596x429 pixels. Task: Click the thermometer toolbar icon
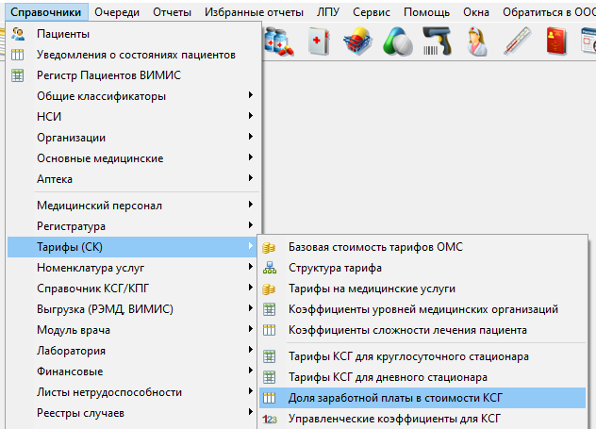point(517,44)
